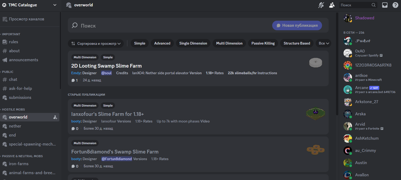This screenshot has width=401, height=180.
Task: Filter by the Structure Based tag
Action: [x=297, y=43]
